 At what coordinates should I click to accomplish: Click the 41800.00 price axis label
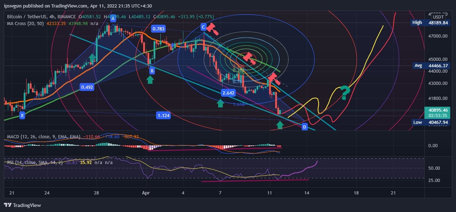coord(438,98)
